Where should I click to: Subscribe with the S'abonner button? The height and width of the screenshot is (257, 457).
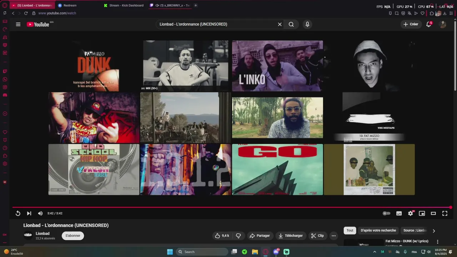pyautogui.click(x=73, y=236)
